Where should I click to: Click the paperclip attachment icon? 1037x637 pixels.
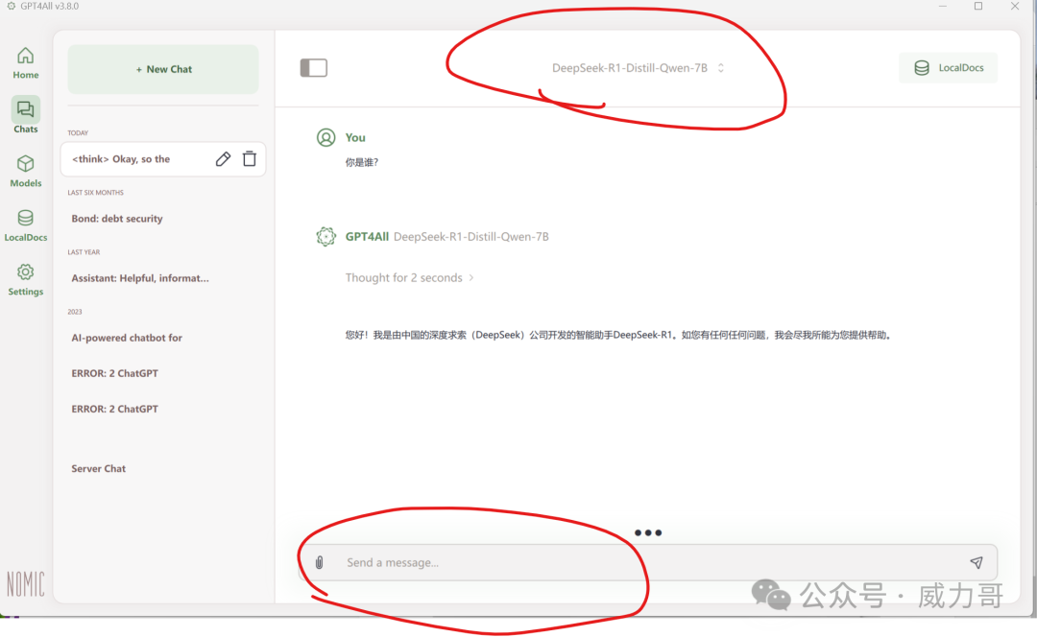(320, 562)
